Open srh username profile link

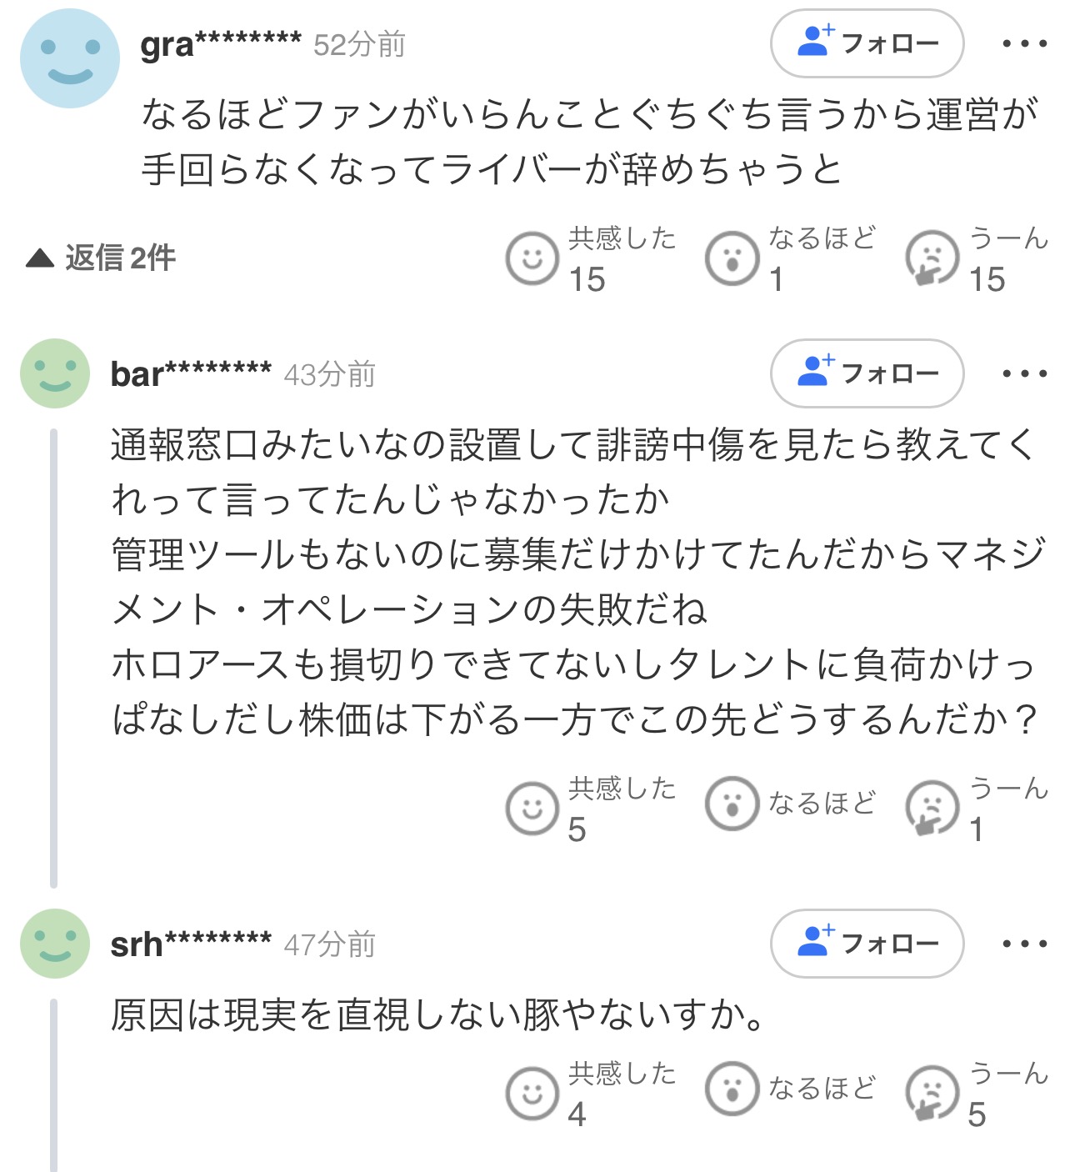pos(191,944)
